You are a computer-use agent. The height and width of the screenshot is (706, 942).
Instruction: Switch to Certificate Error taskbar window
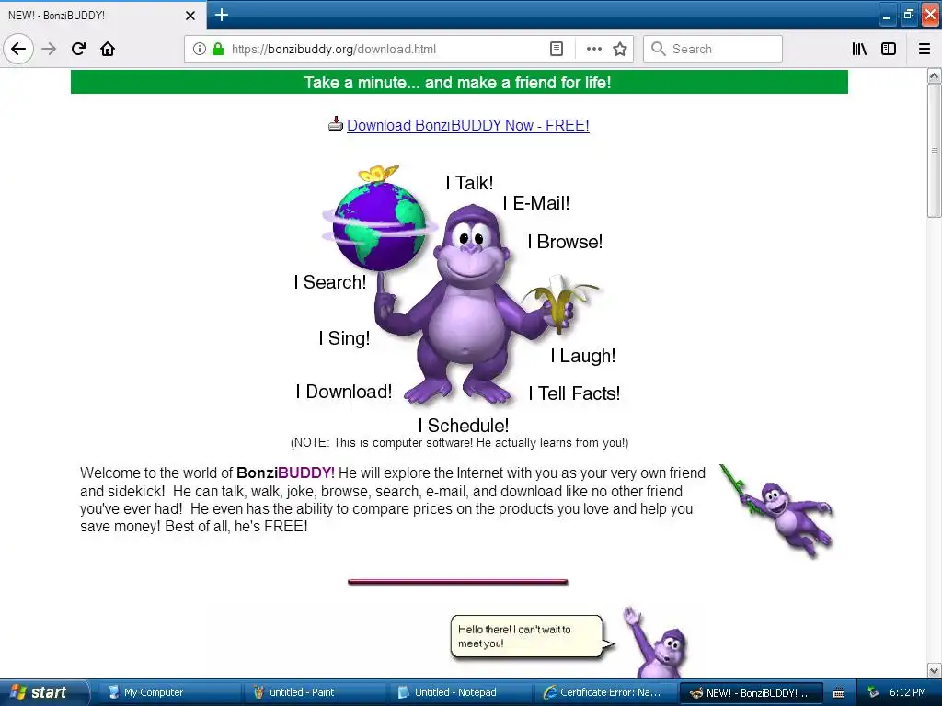pyautogui.click(x=605, y=692)
